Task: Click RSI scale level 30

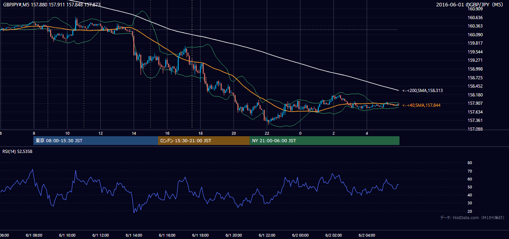Action: (x=470, y=203)
